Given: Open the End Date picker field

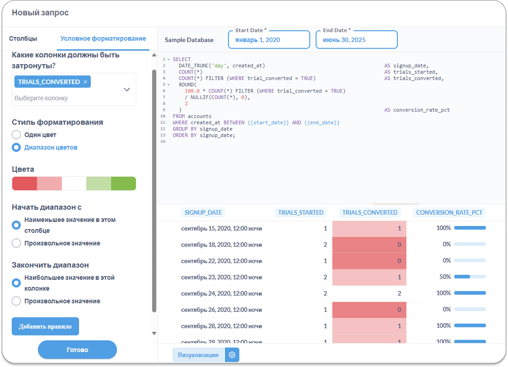Looking at the screenshot, I should point(357,40).
